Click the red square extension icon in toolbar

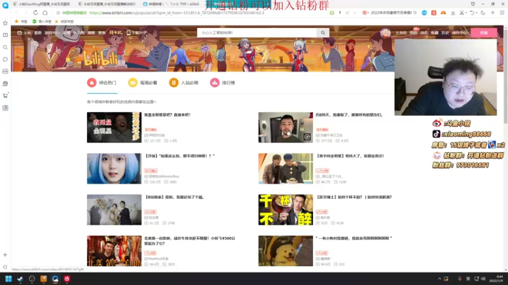434,13
